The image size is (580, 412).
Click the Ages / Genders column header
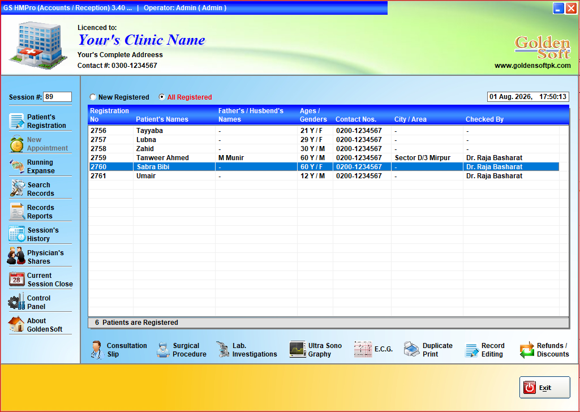pos(313,115)
